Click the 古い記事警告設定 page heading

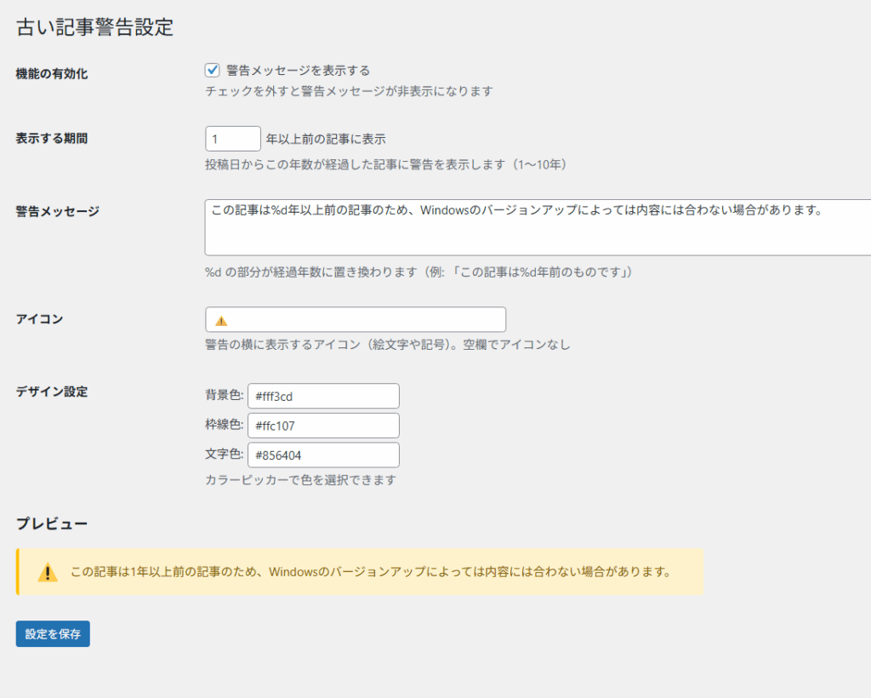pos(94,27)
